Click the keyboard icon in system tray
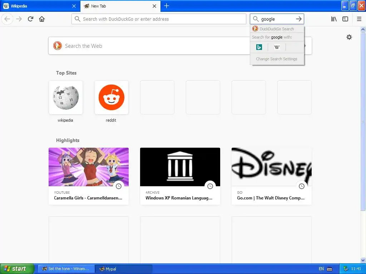The image size is (366, 274). [x=329, y=269]
